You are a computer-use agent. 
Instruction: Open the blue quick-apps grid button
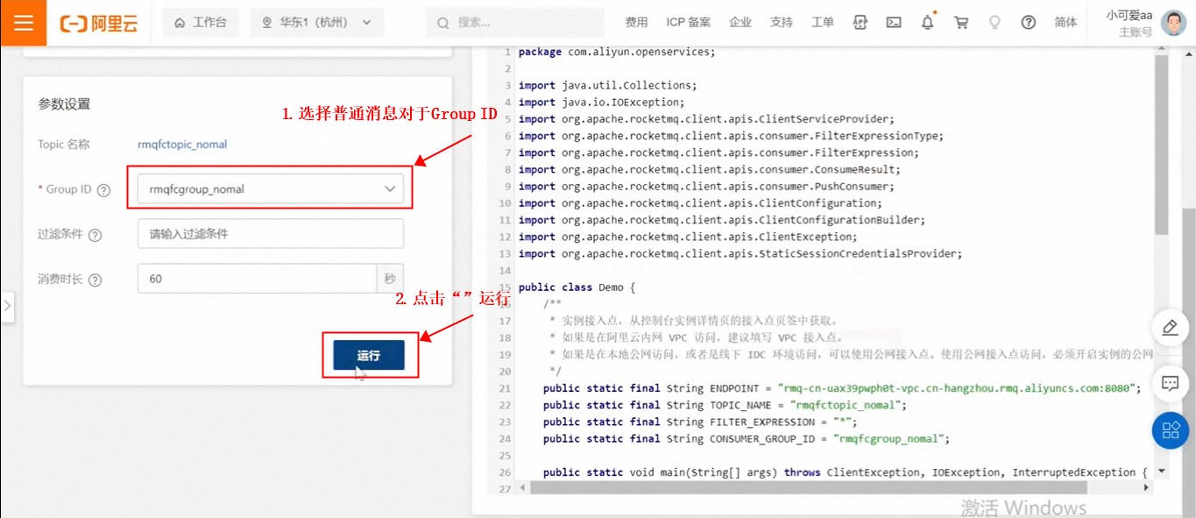(1170, 429)
